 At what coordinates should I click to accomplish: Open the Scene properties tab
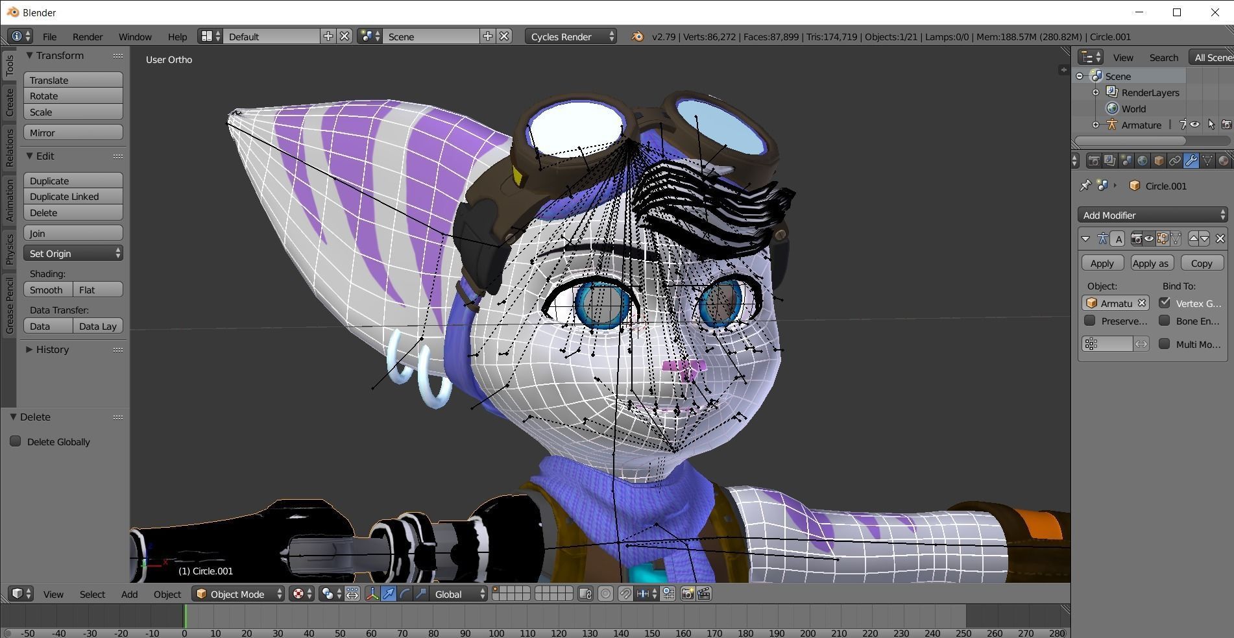tap(1126, 160)
